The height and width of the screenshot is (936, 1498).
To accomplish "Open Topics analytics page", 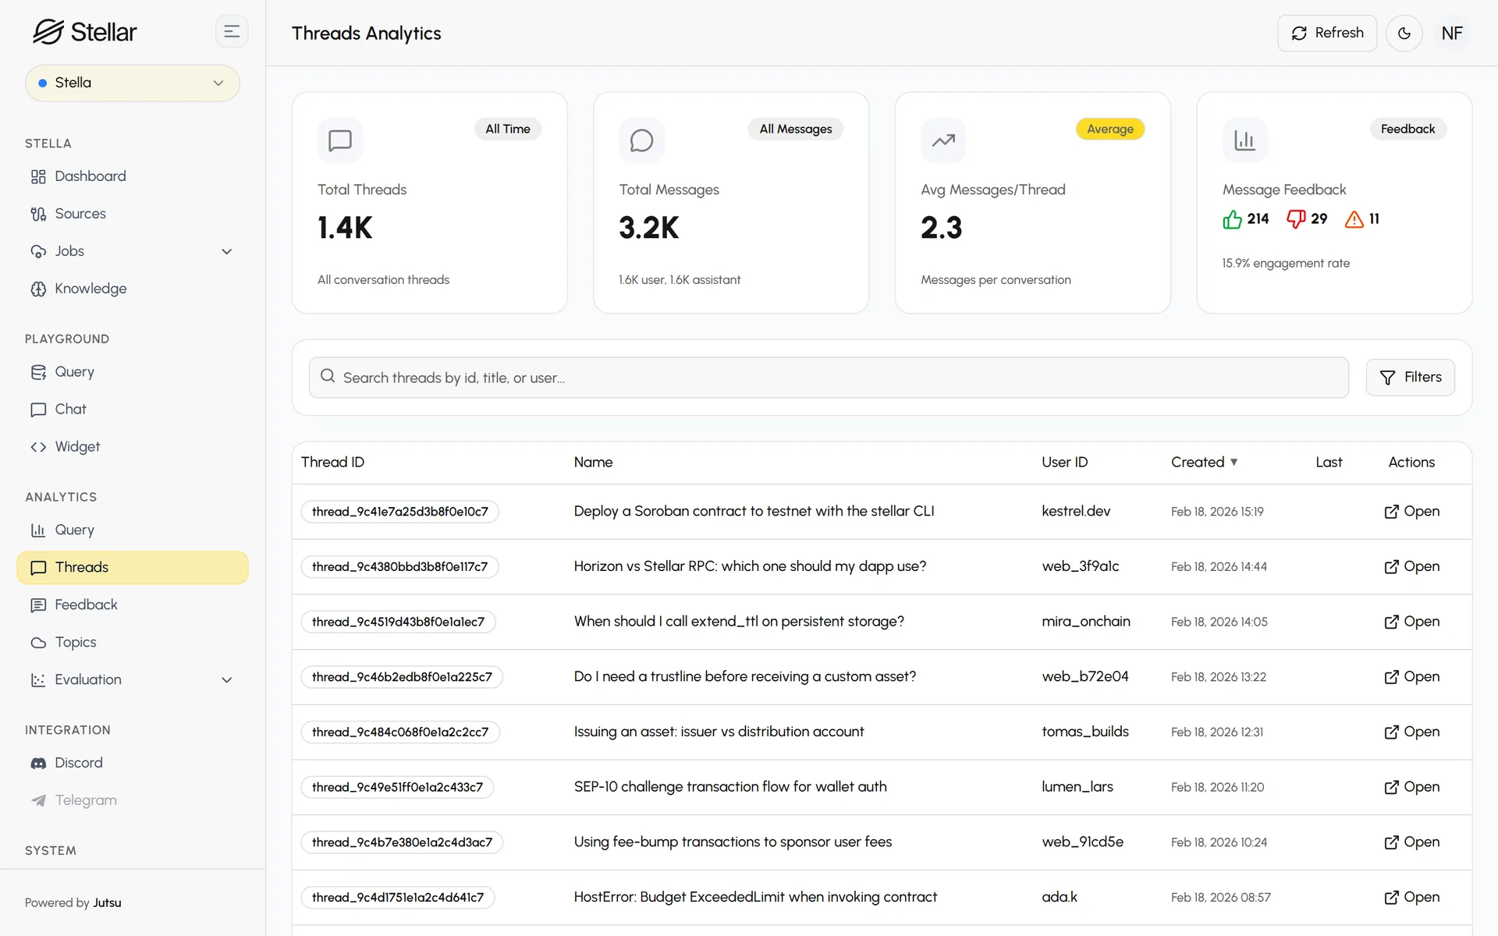I will click(132, 643).
